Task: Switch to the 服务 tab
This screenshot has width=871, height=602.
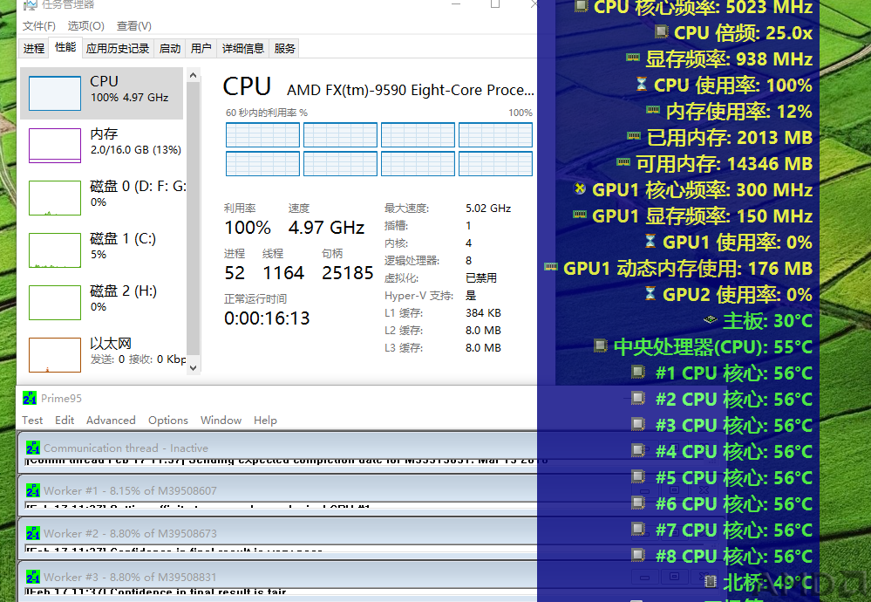Action: click(x=284, y=48)
